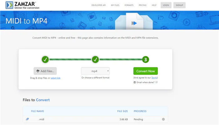Open the Formats page
This screenshot has height=125, width=219.
[x=129, y=5]
